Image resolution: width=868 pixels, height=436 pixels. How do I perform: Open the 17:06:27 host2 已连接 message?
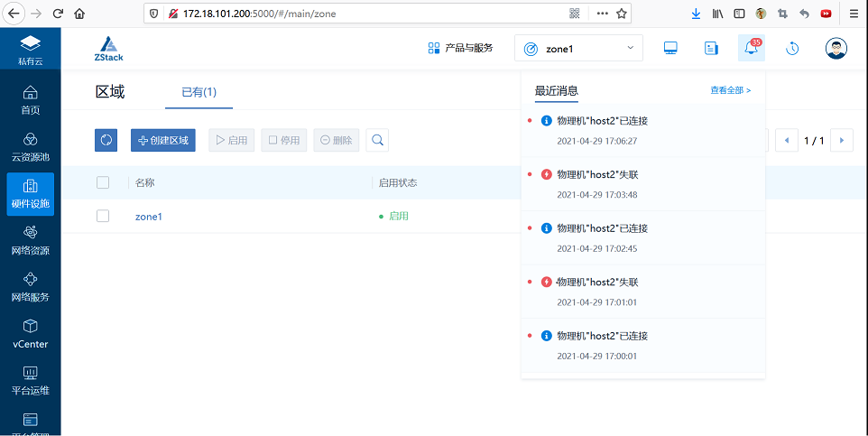(x=643, y=131)
